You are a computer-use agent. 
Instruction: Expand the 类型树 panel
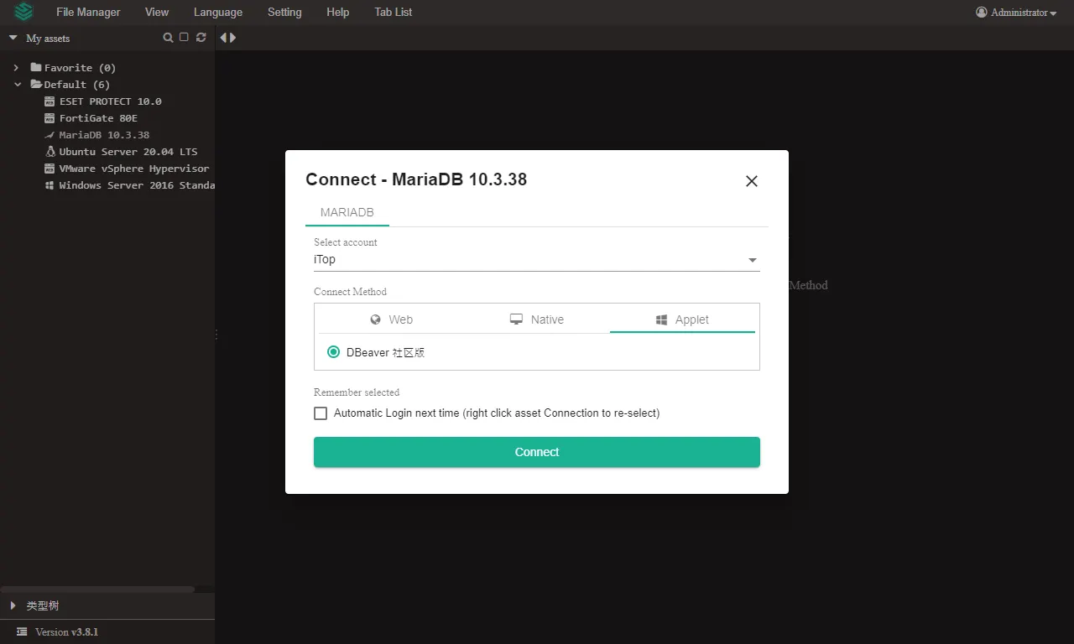(x=13, y=605)
